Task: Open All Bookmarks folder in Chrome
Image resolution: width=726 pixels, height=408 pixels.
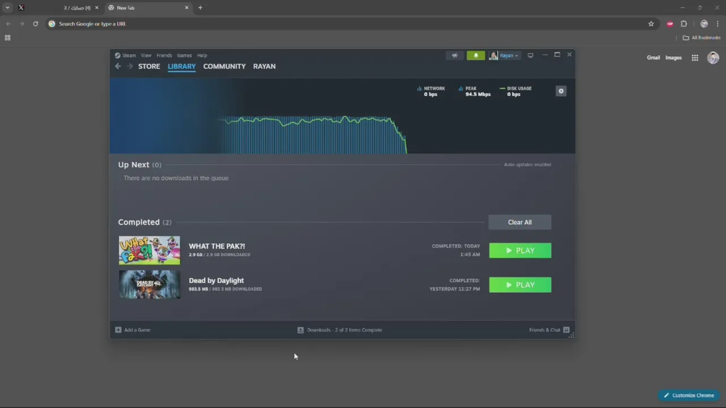Action: 701,38
